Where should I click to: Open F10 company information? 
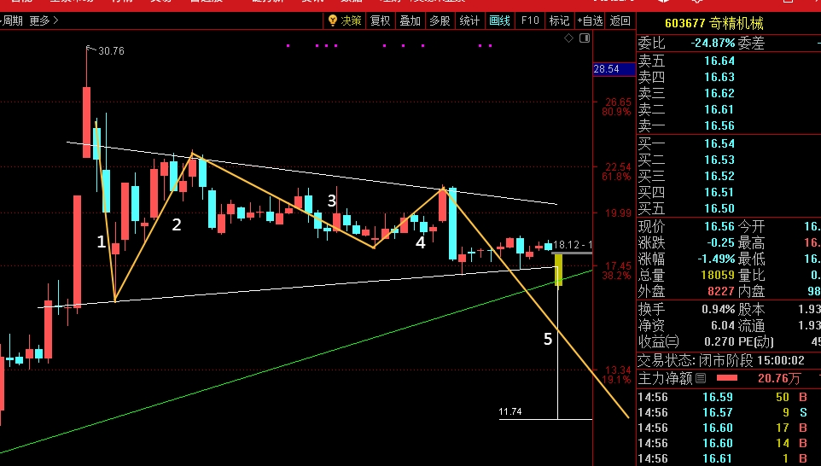pos(530,20)
